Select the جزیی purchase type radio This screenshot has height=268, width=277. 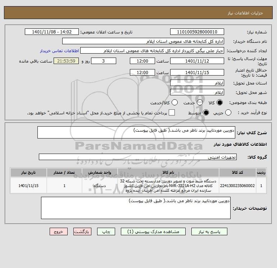pyautogui.click(x=228, y=113)
